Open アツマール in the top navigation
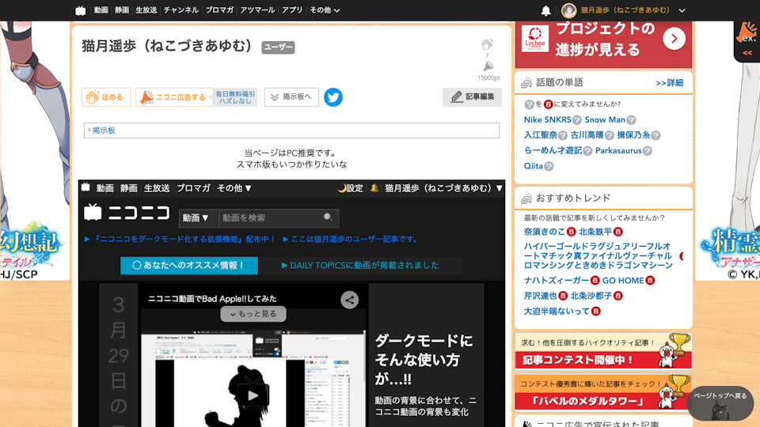 tap(257, 10)
